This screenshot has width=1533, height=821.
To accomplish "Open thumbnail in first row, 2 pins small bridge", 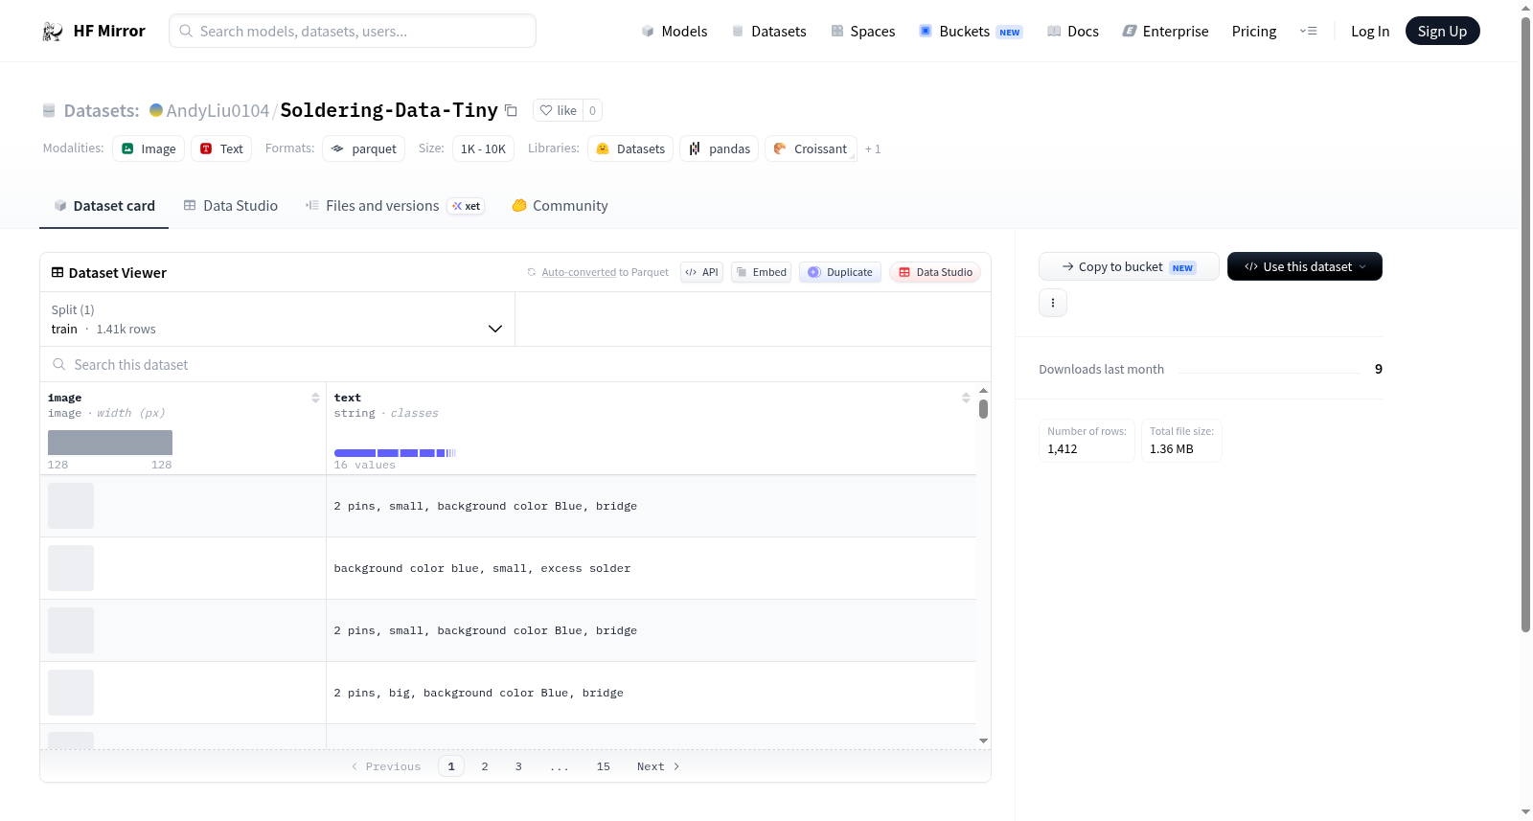I will pyautogui.click(x=71, y=506).
